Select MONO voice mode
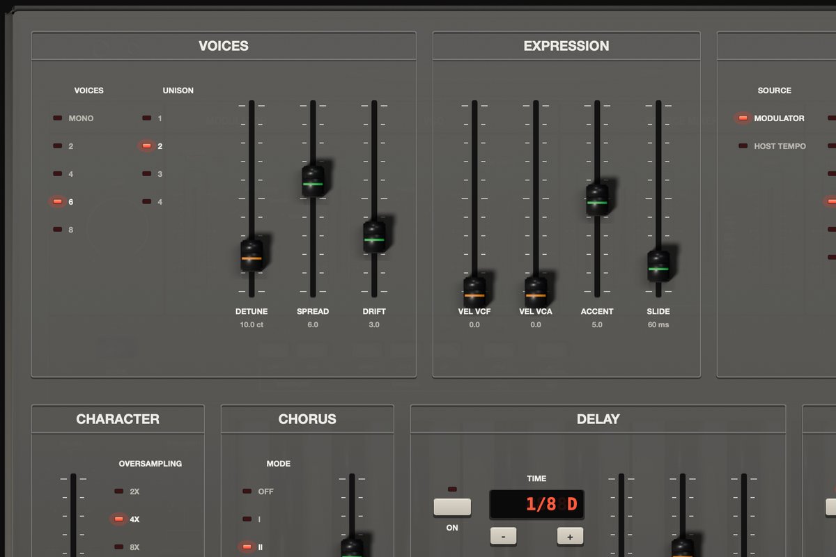The image size is (836, 557). point(73,118)
